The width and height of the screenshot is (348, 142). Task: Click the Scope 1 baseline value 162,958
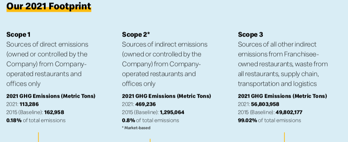point(54,112)
